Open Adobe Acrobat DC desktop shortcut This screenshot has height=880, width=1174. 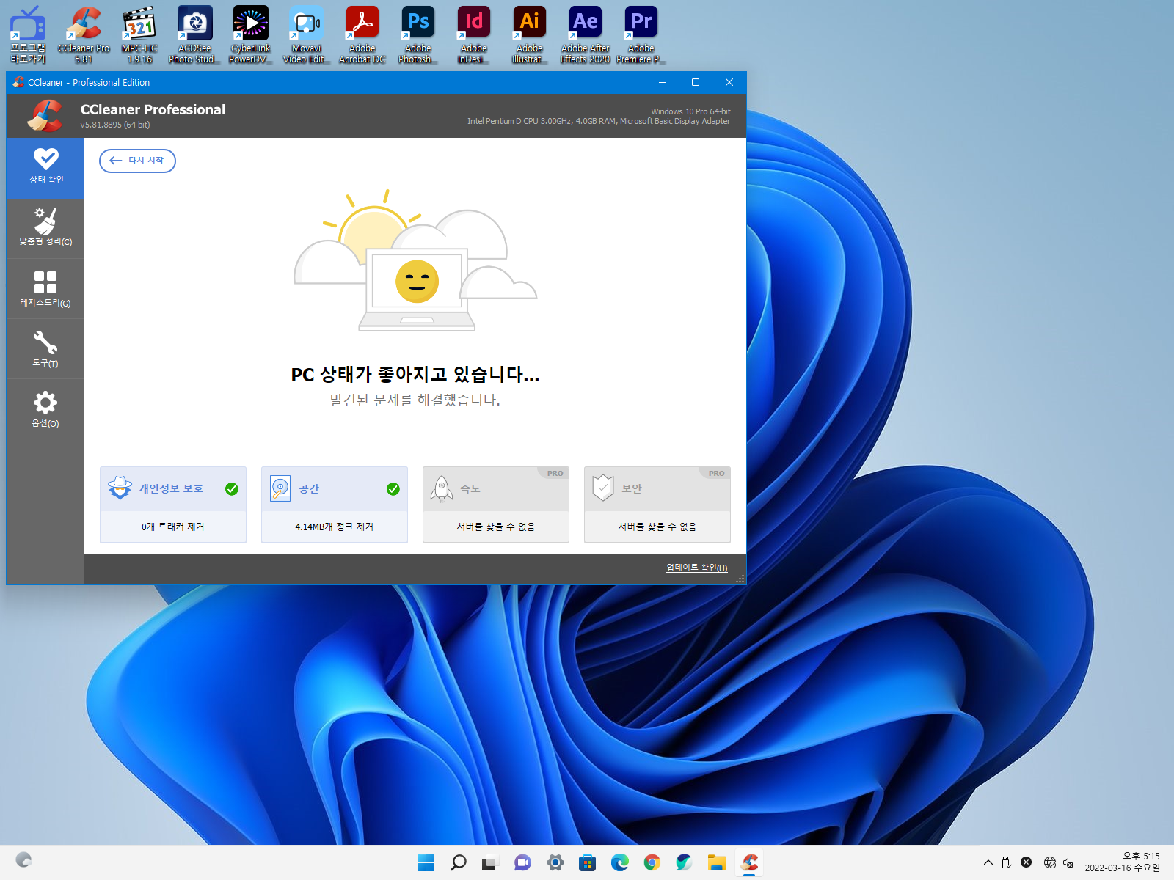pos(362,34)
